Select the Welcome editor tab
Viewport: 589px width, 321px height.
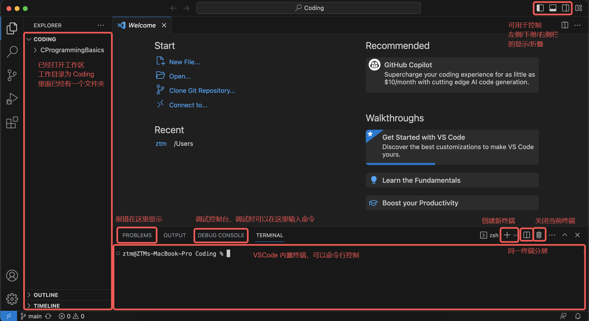click(x=142, y=25)
